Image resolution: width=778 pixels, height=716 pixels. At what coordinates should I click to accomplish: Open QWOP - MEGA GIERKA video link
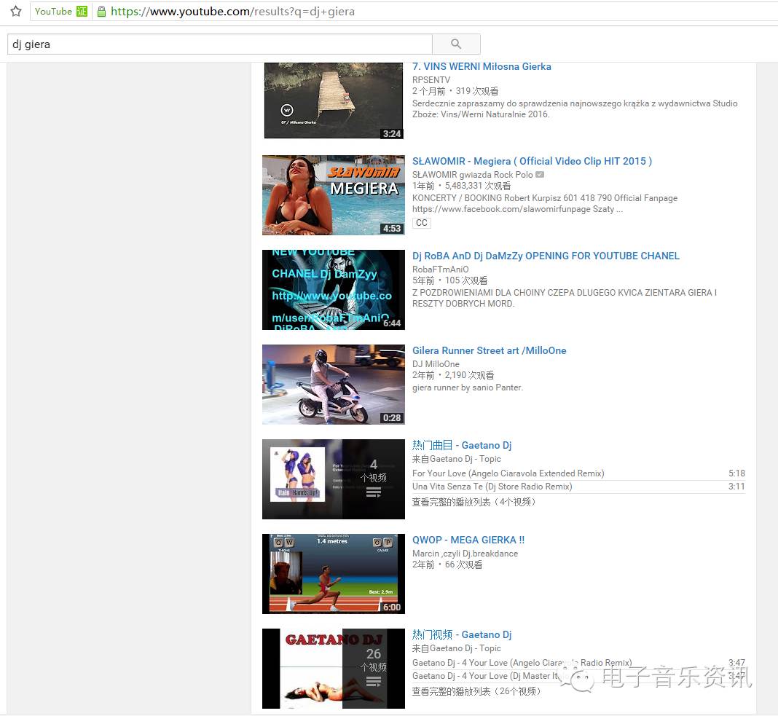[468, 540]
